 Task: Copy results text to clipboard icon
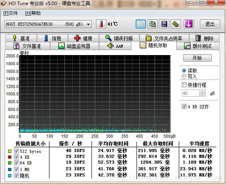[141, 24]
